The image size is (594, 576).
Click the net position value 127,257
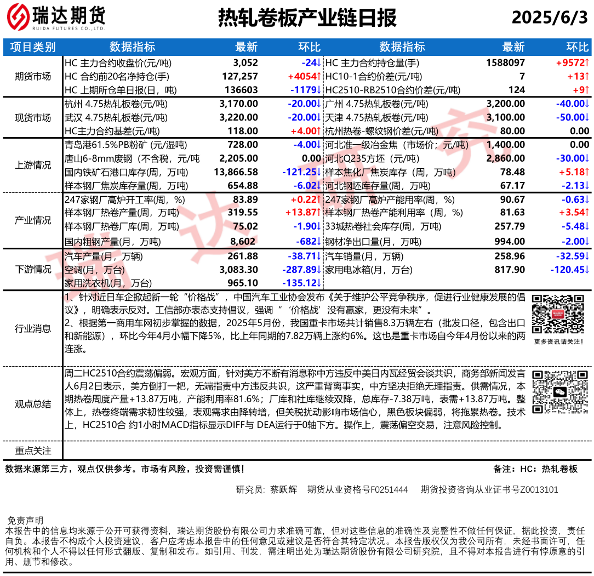click(x=240, y=77)
